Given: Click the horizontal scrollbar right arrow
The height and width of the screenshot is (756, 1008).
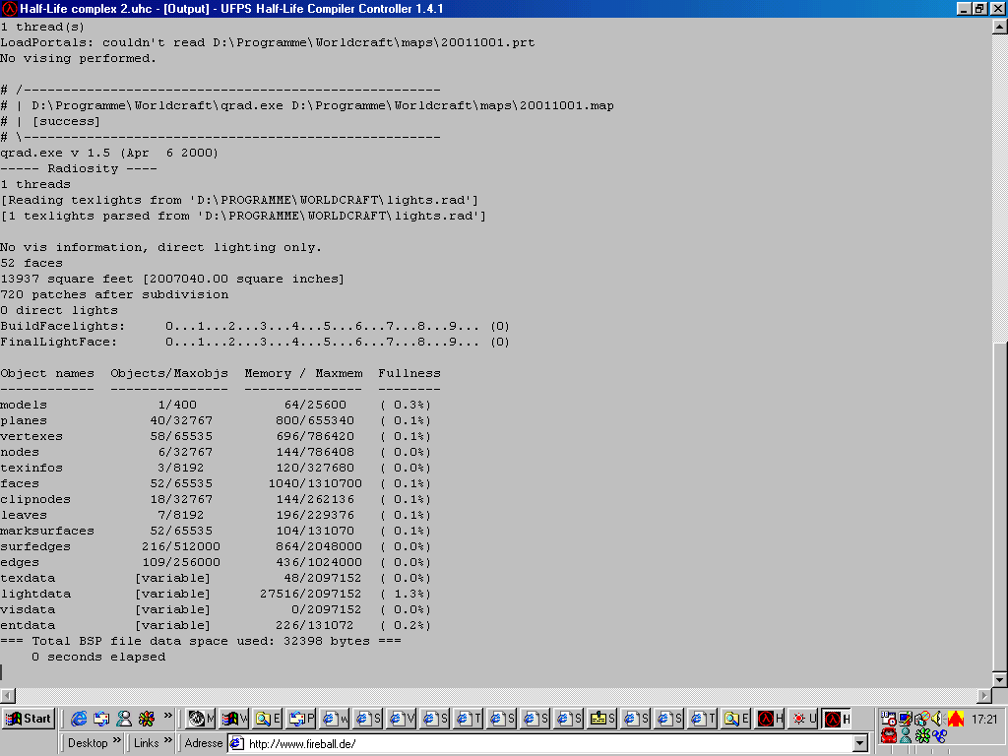Looking at the screenshot, I should pyautogui.click(x=984, y=695).
